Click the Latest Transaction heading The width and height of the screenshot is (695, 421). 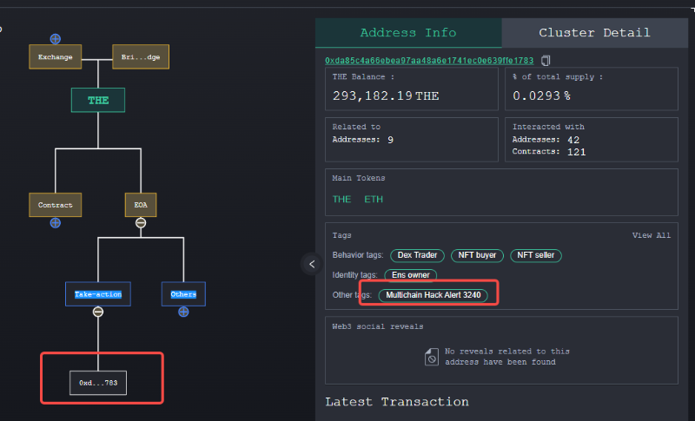(397, 402)
